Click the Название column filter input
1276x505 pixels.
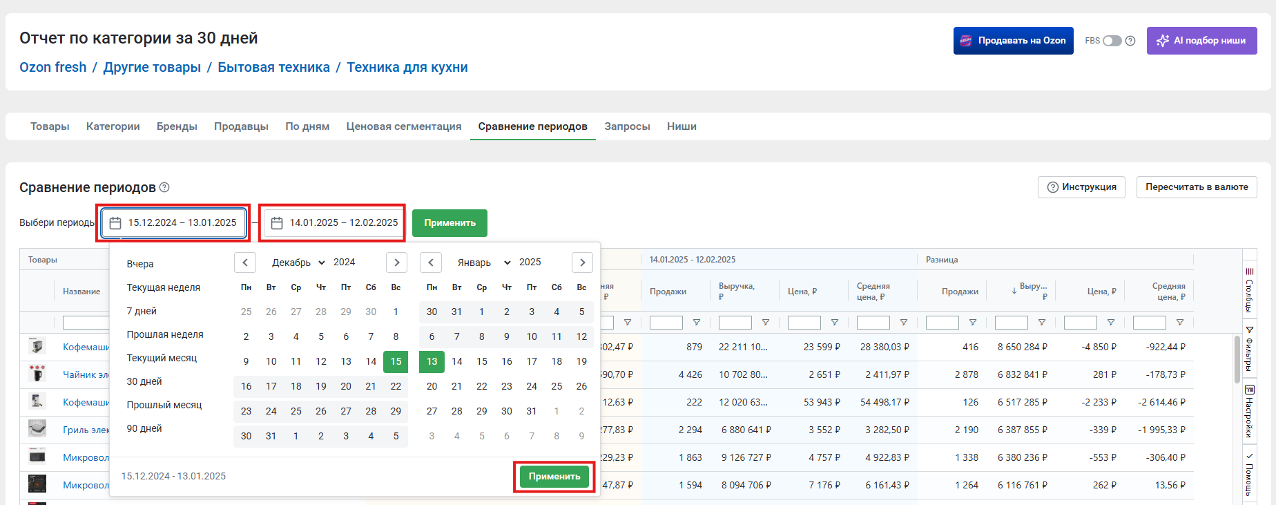86,323
